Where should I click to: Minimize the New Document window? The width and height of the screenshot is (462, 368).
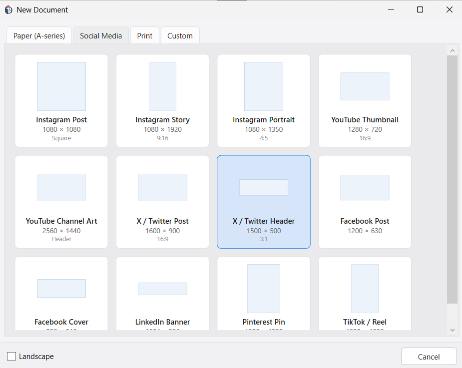click(x=391, y=9)
